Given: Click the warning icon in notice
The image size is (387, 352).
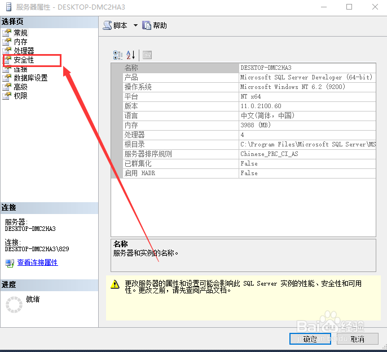Looking at the screenshot, I should coord(115,284).
